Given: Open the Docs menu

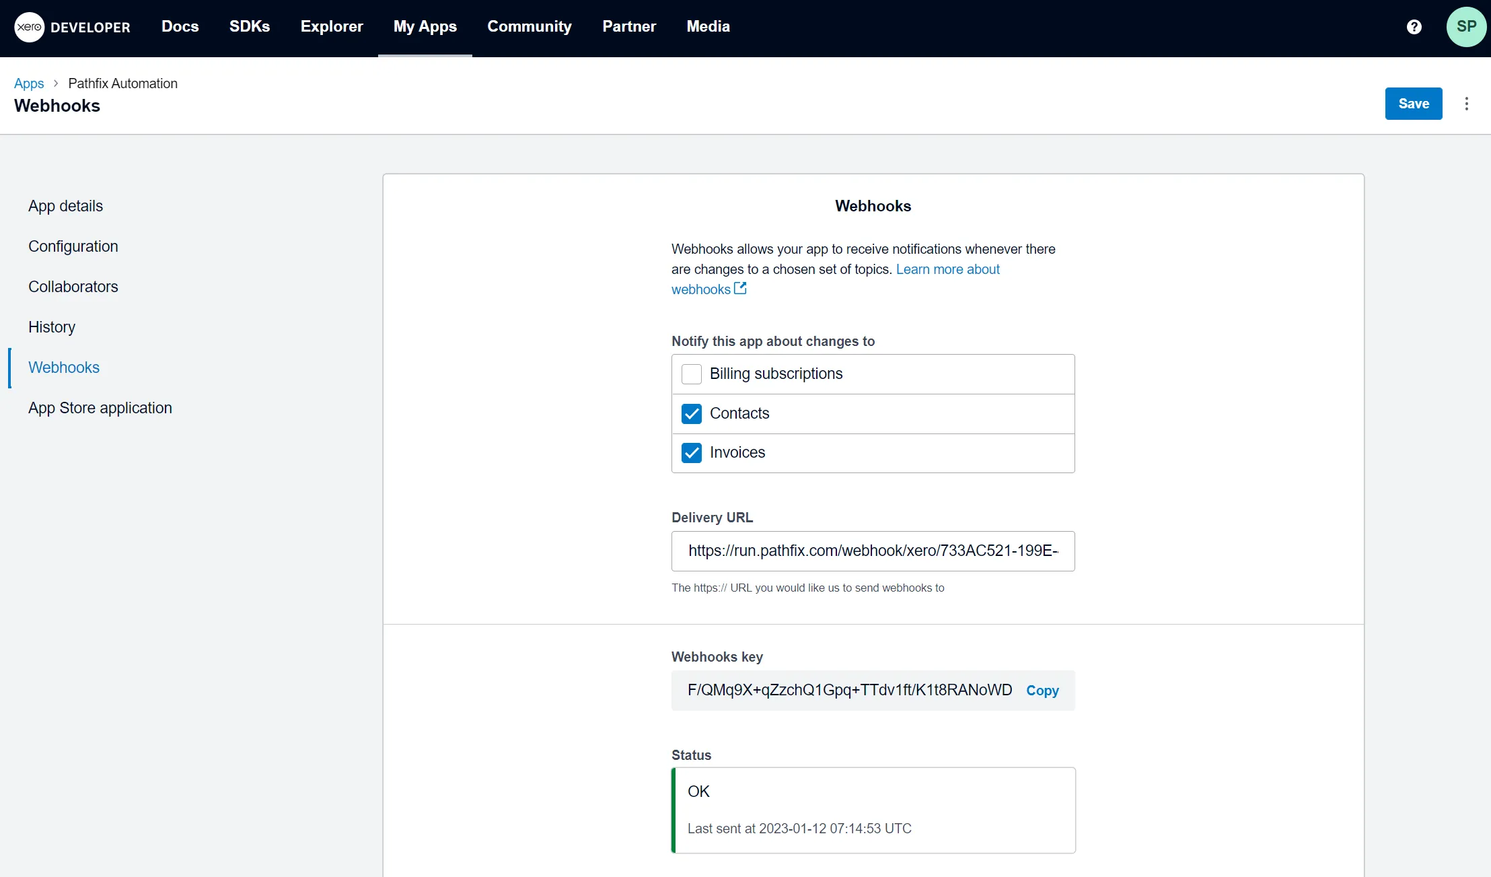Looking at the screenshot, I should click(x=180, y=27).
